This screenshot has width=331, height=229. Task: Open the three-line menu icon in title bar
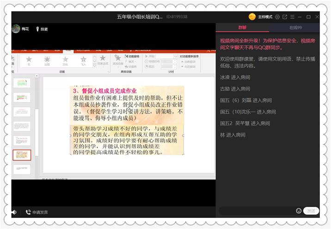point(292,17)
